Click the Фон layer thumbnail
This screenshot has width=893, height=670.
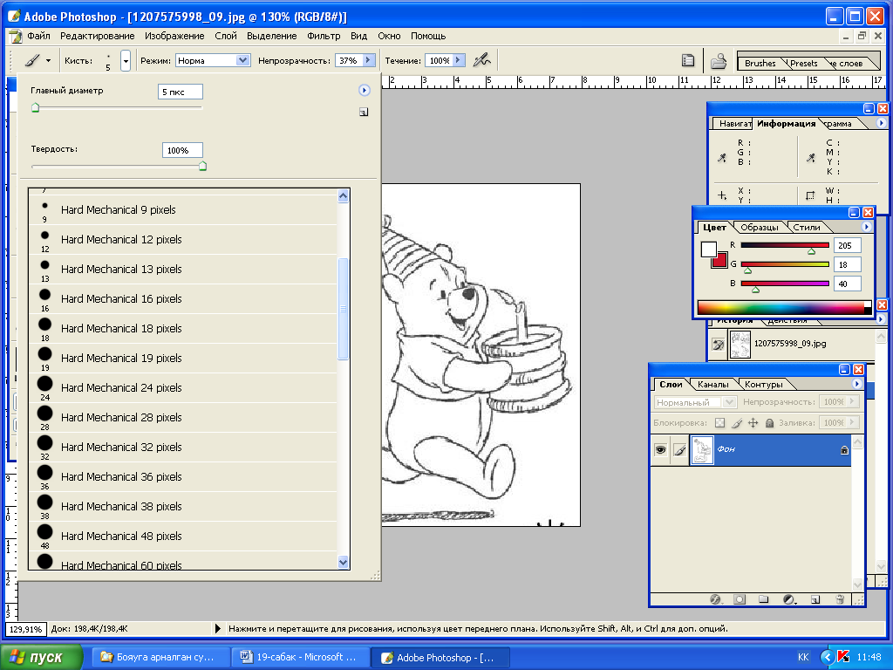coord(702,449)
